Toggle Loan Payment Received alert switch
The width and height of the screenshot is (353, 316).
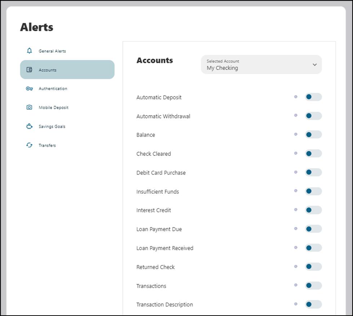313,248
